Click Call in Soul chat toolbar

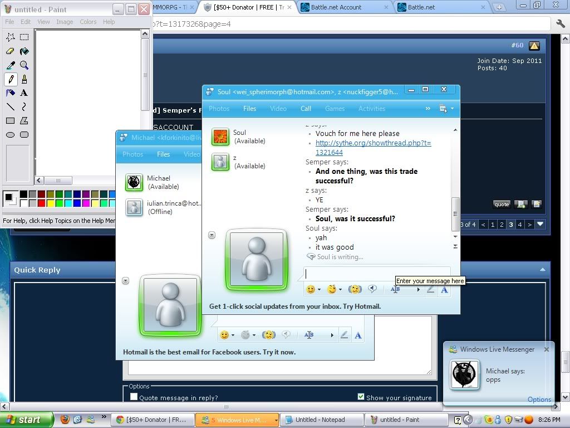coord(306,109)
